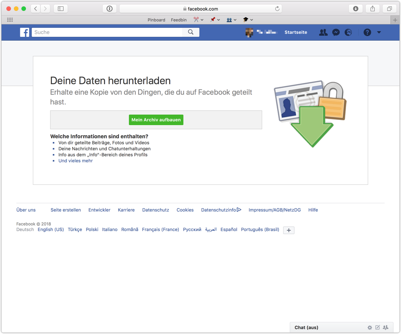This screenshot has height=334, width=401.
Task: Open the Messenger icon
Action: (336, 32)
